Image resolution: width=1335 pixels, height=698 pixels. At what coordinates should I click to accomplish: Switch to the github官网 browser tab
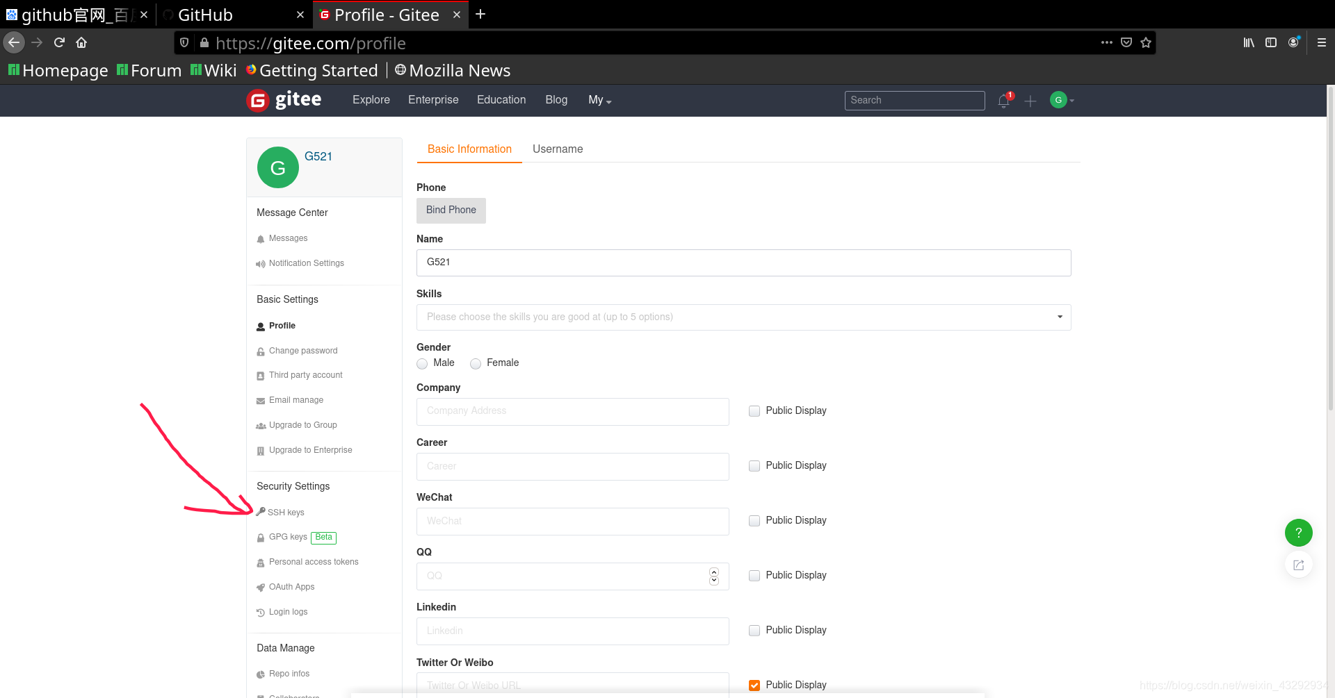coord(76,15)
